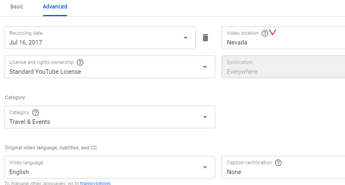
Task: Open help for Video location
Action: pos(265,33)
